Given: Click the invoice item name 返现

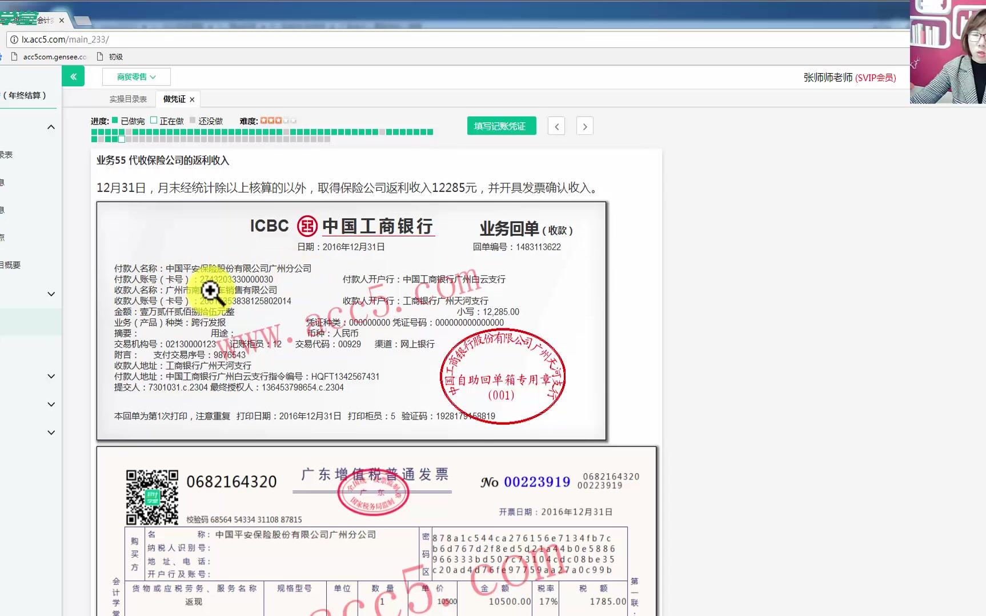Looking at the screenshot, I should tap(194, 602).
